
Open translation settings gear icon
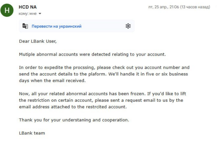[x=128, y=26]
